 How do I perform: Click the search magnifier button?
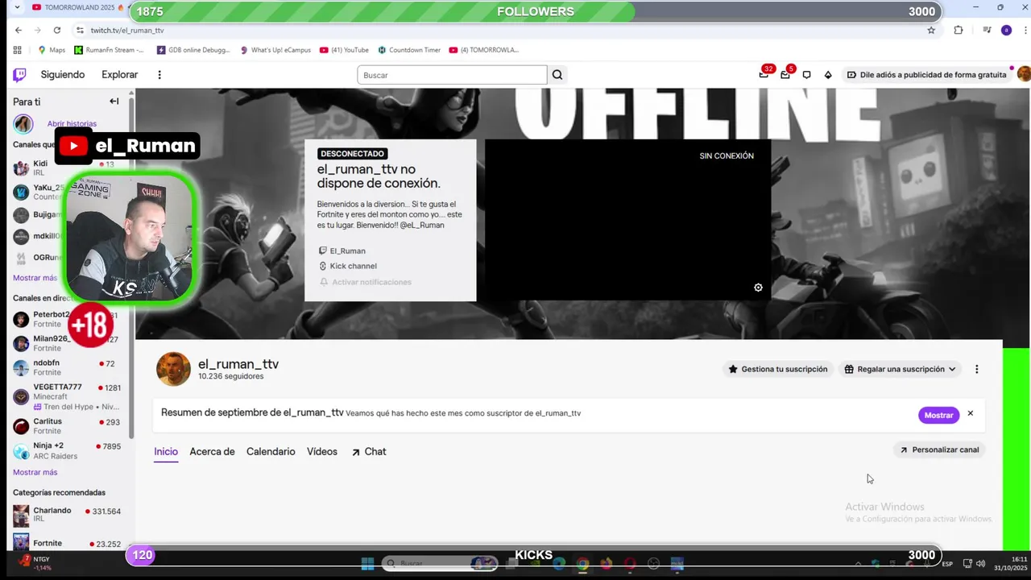557,75
